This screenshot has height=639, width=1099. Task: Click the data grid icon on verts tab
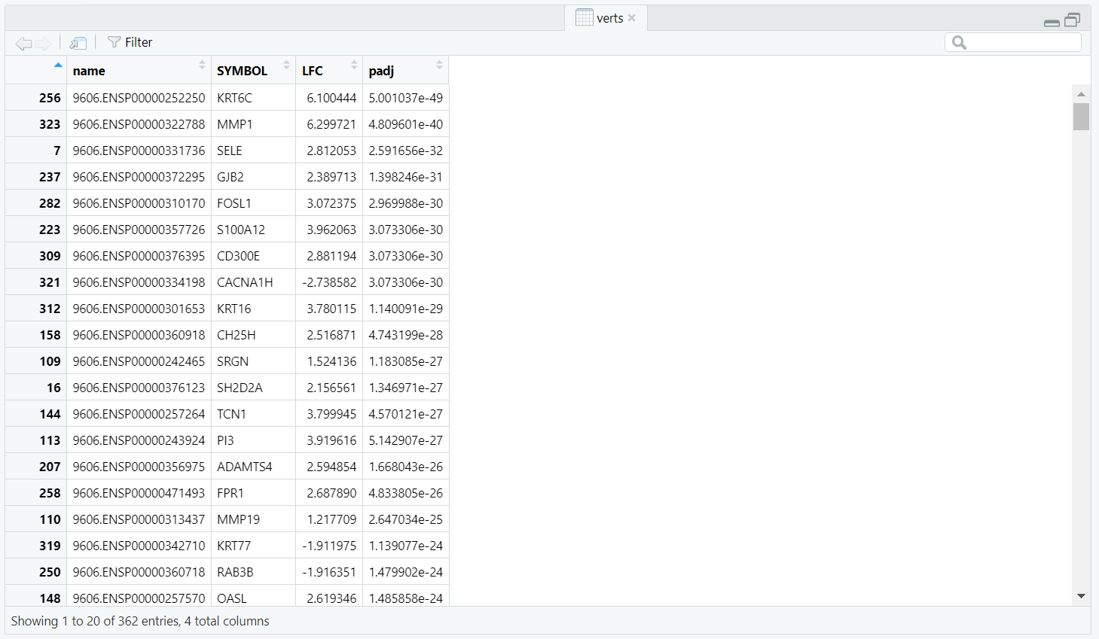[x=584, y=18]
